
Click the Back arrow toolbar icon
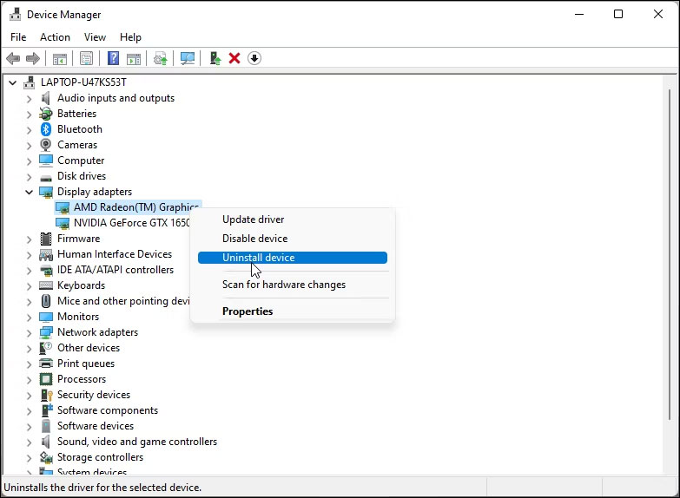(13, 58)
